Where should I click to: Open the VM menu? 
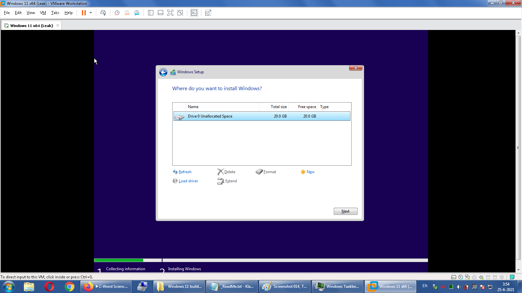(x=43, y=13)
